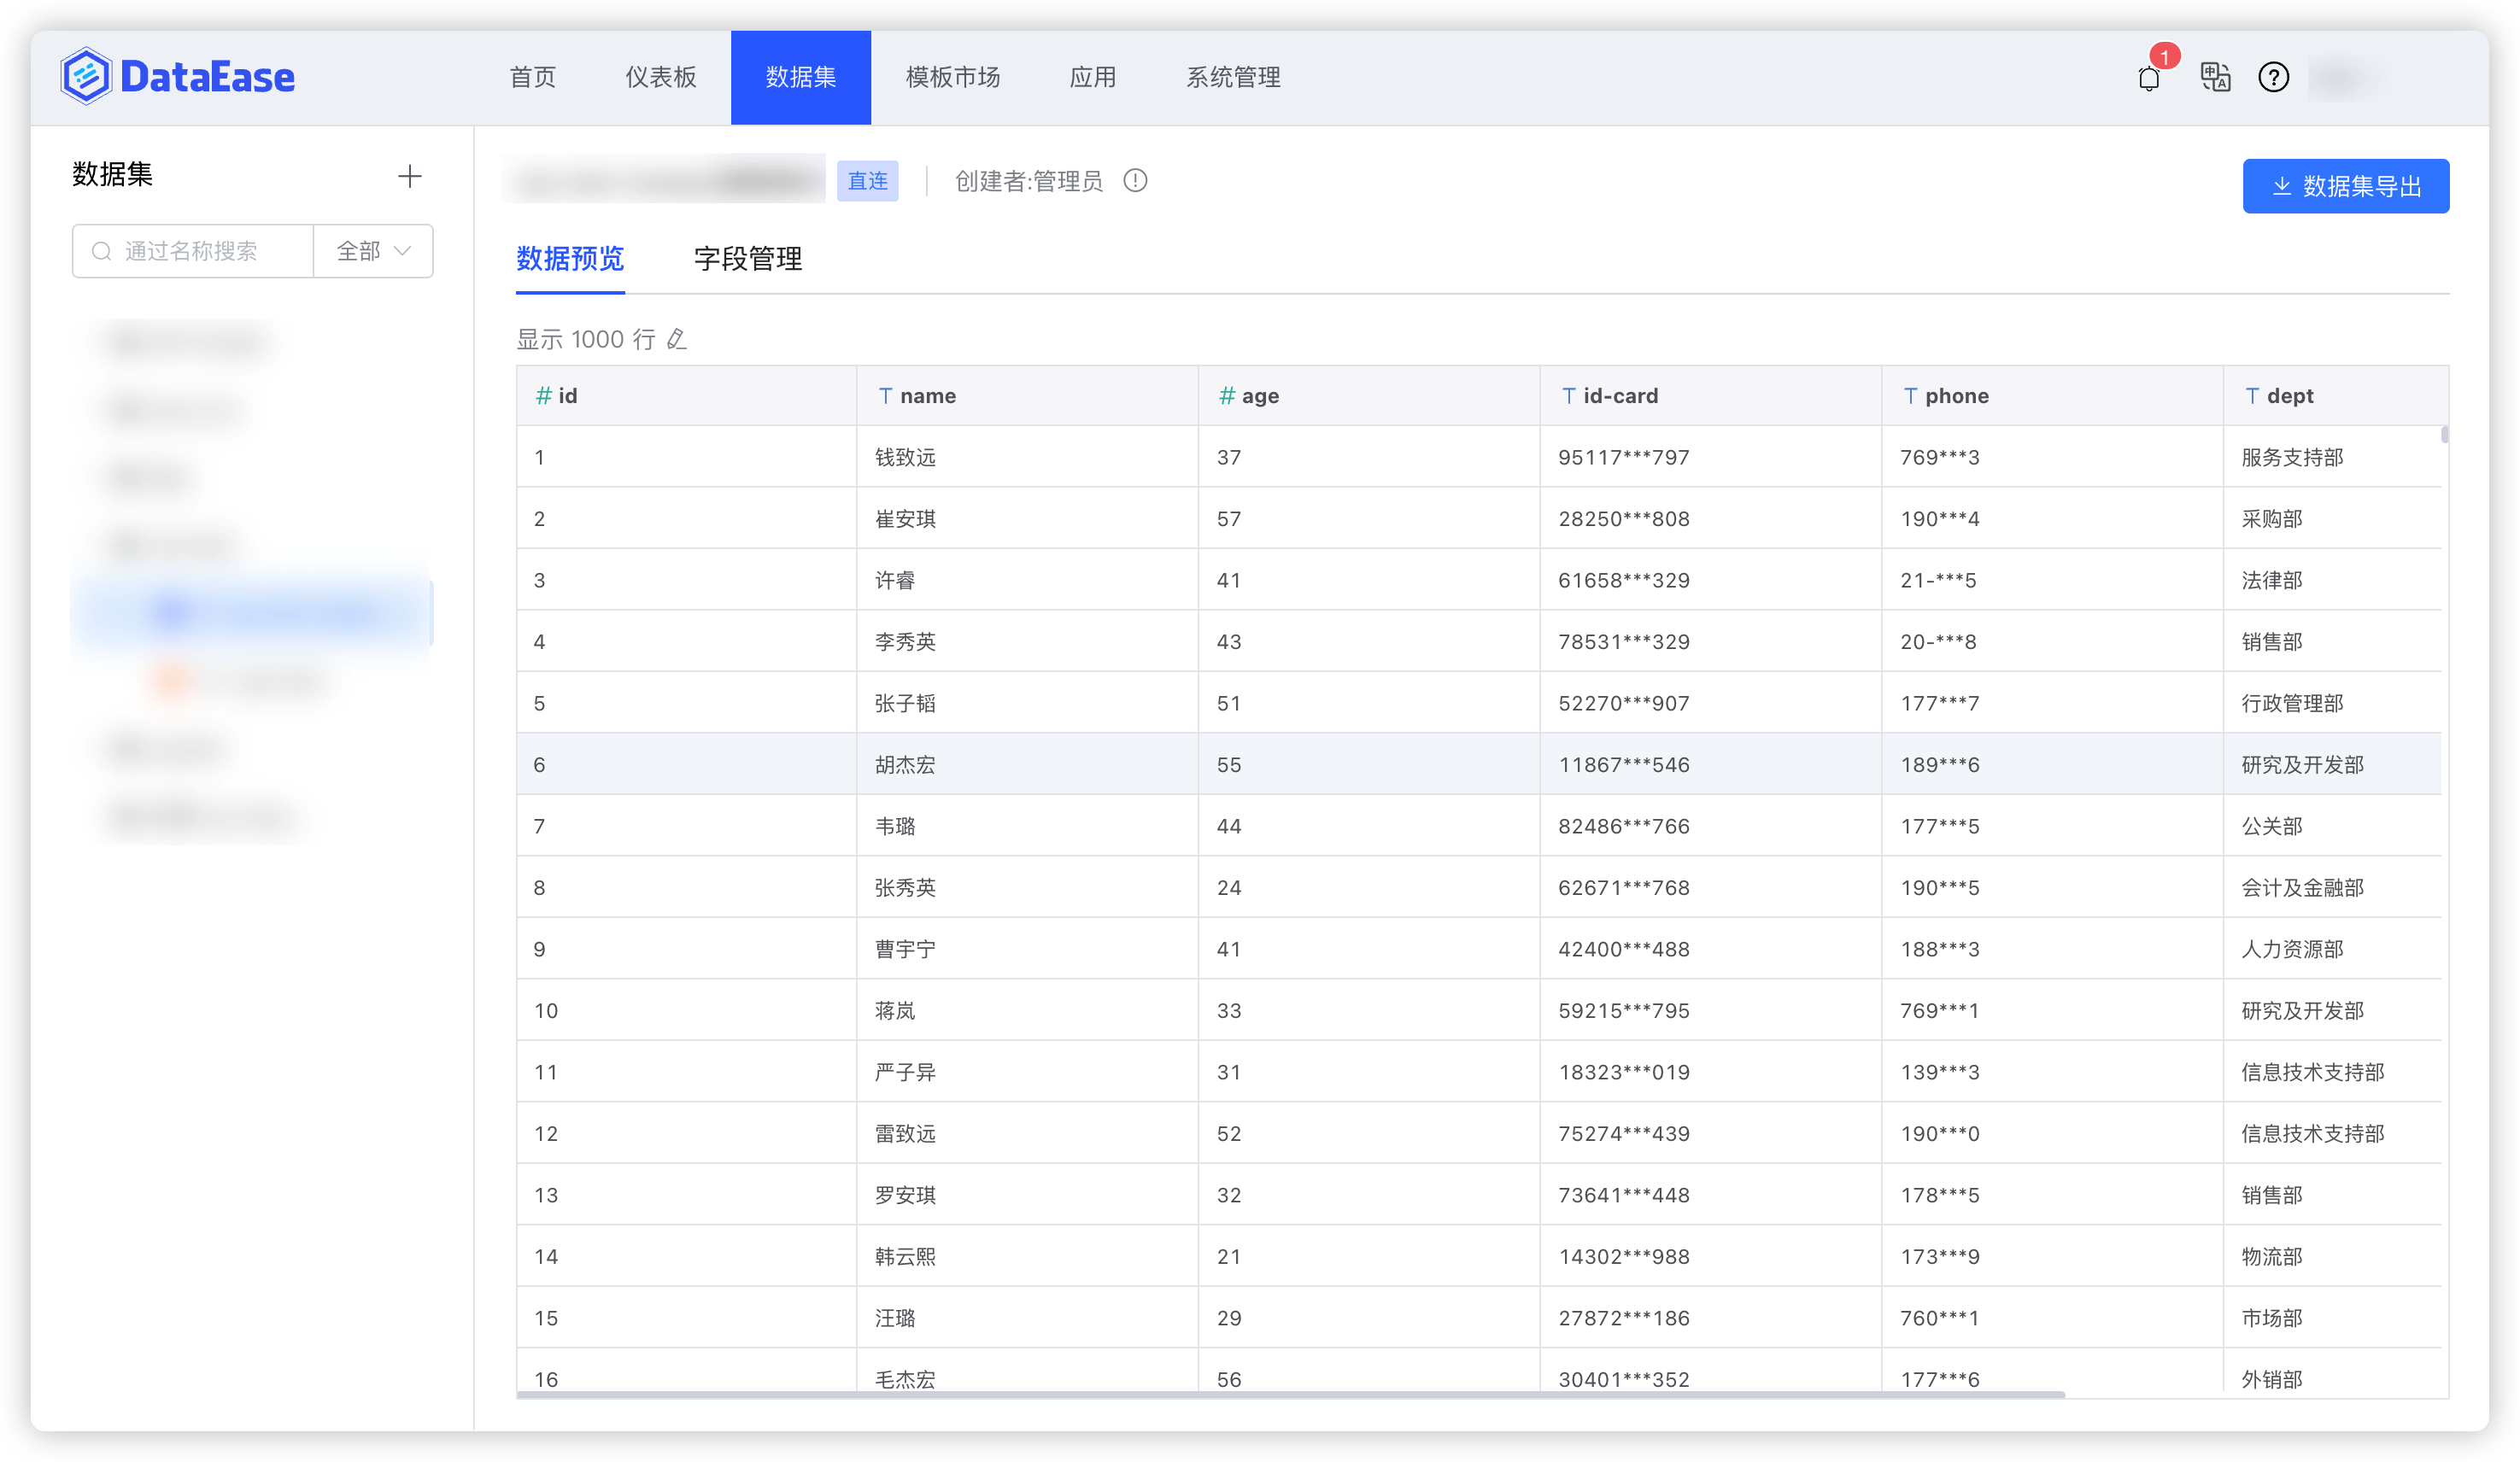Open the 仪表板 menu
This screenshot has width=2520, height=1462.
(x=660, y=77)
